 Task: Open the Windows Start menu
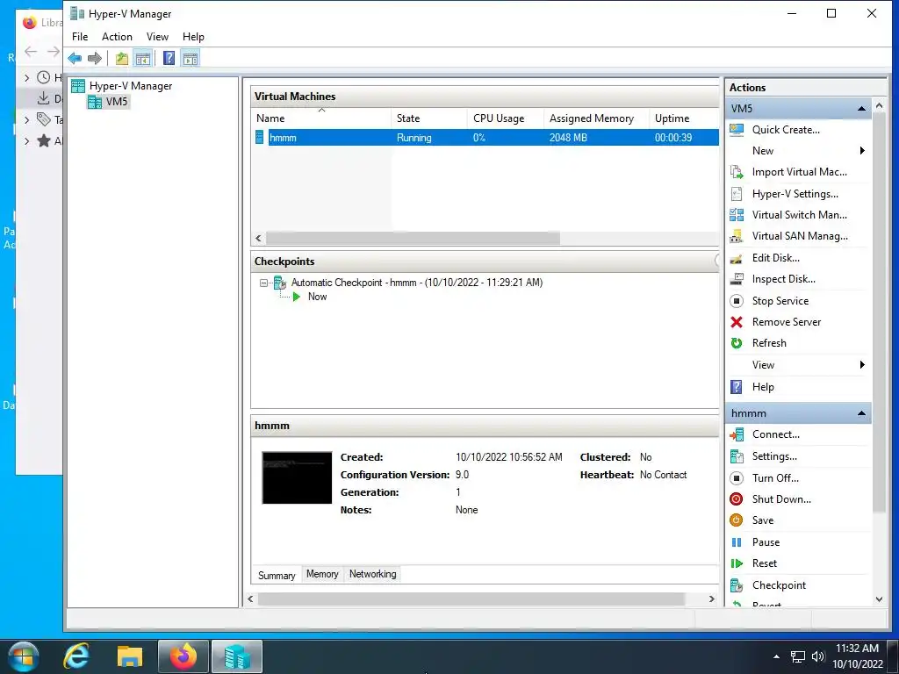point(24,656)
